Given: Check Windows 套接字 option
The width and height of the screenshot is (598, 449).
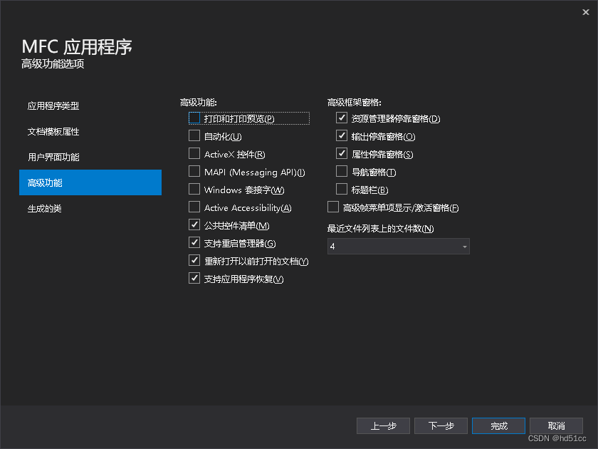Looking at the screenshot, I should [194, 189].
